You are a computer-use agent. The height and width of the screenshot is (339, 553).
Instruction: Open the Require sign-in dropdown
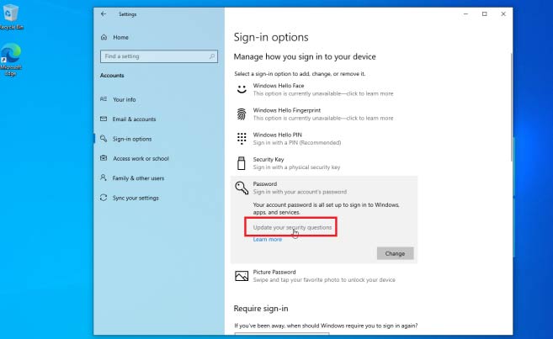(282, 333)
